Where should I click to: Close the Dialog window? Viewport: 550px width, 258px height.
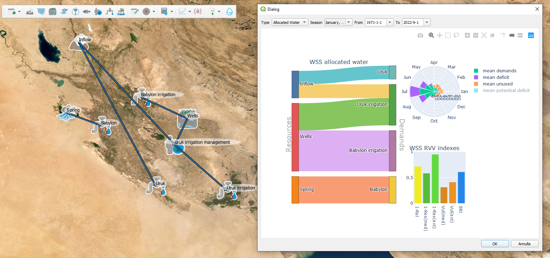point(537,9)
